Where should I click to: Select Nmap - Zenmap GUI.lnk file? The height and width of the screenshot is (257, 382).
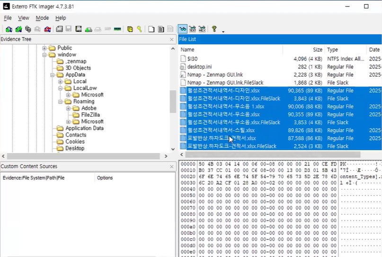click(215, 75)
